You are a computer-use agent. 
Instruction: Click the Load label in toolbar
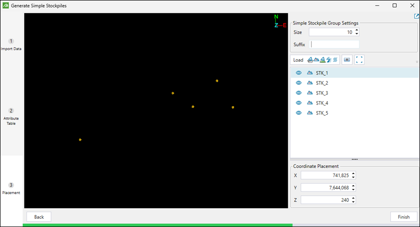point(298,60)
